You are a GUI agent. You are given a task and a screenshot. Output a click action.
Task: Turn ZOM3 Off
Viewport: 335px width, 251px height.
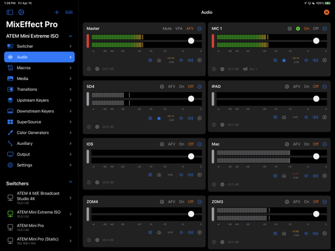click(316, 202)
